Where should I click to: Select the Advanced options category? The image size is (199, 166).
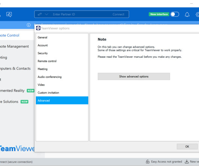pyautogui.click(x=62, y=100)
